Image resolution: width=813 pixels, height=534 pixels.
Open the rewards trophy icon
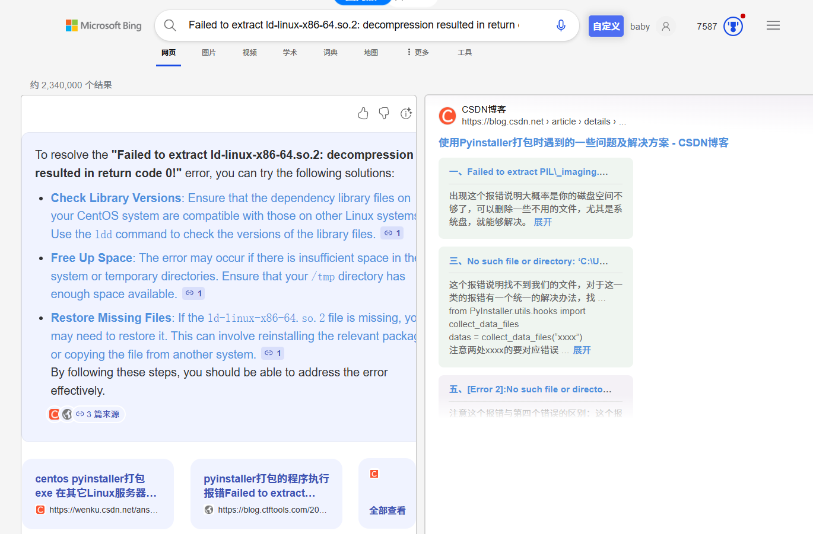pos(733,26)
